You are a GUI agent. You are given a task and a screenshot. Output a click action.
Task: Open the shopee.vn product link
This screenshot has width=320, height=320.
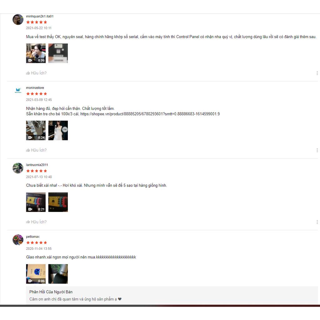click(150, 114)
